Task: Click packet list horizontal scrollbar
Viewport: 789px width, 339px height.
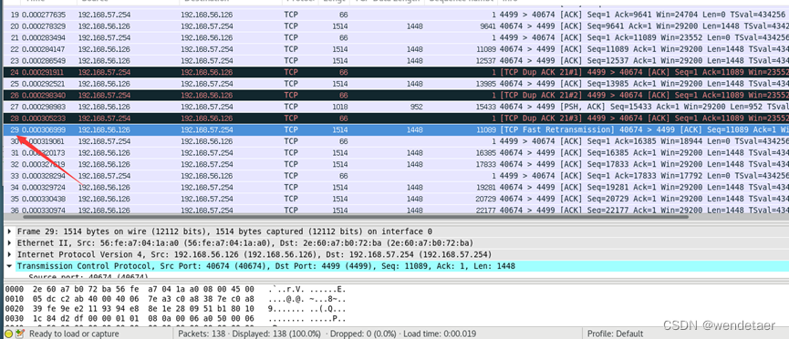Action: [356, 217]
